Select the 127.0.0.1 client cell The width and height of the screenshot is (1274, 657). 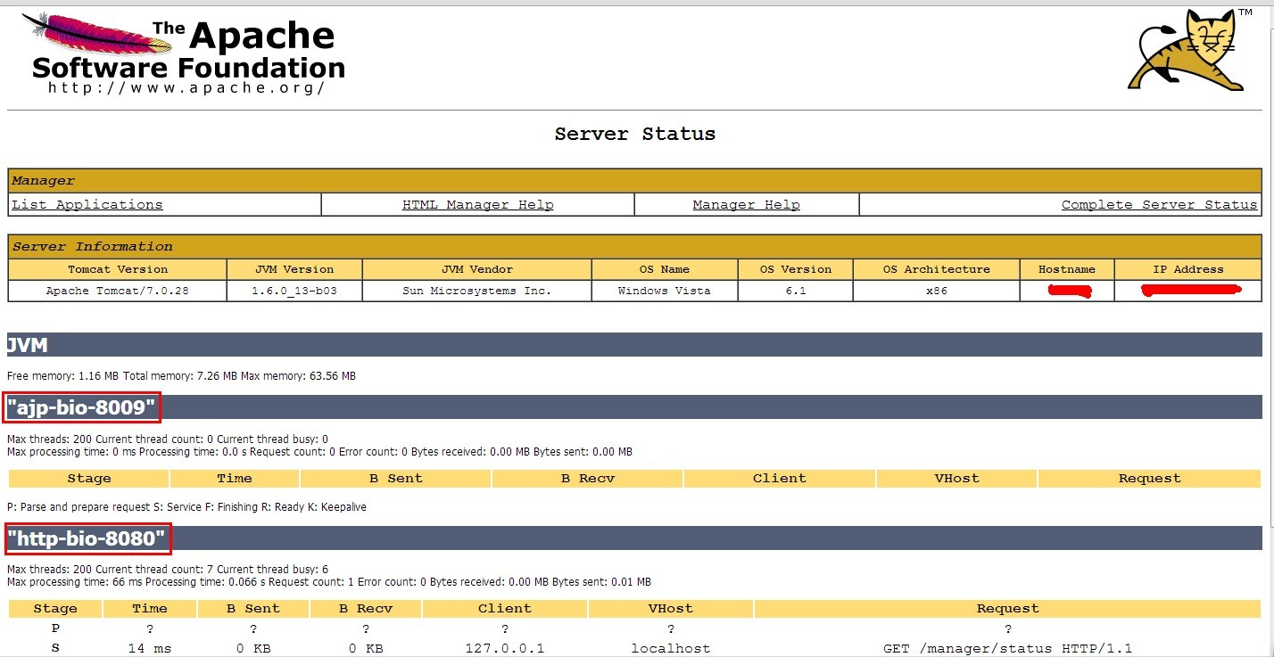coord(505,648)
